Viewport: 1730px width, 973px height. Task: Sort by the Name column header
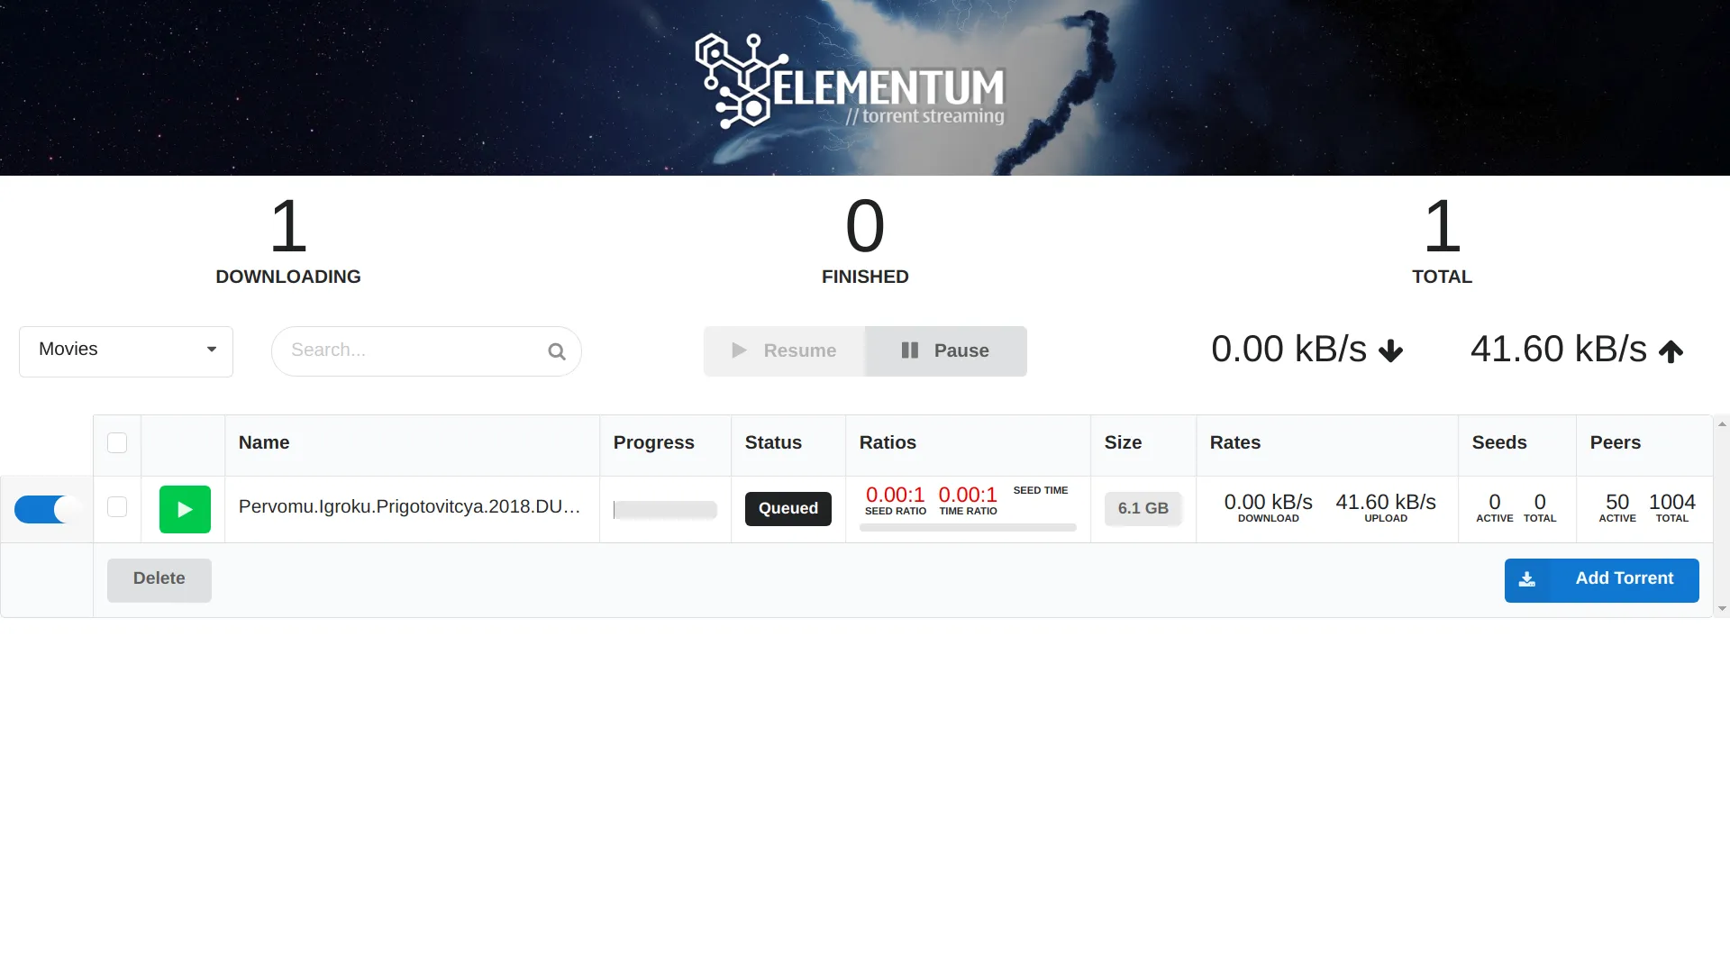pos(264,442)
